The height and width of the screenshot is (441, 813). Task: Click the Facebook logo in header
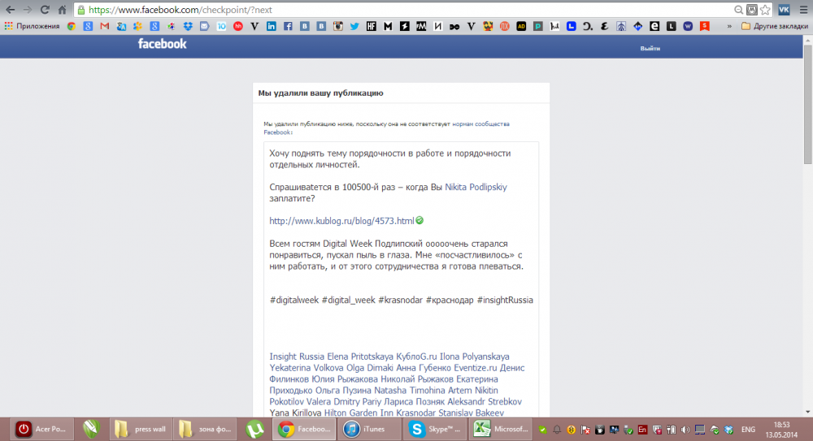pyautogui.click(x=163, y=44)
